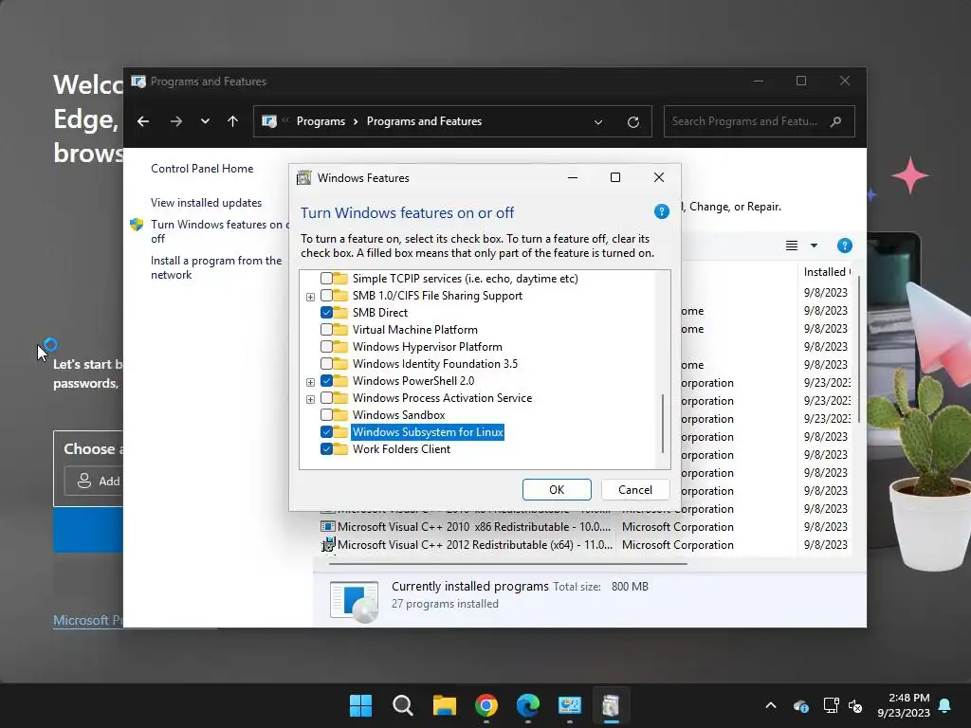Screen dimensions: 971x728
Task: Switch to Windows Features taskbar icon
Action: 612,705
